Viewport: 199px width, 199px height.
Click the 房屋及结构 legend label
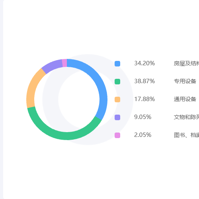[186, 63]
